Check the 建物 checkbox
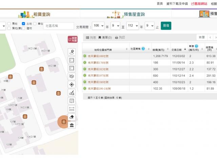This screenshot has width=217, height=158. 24,29
